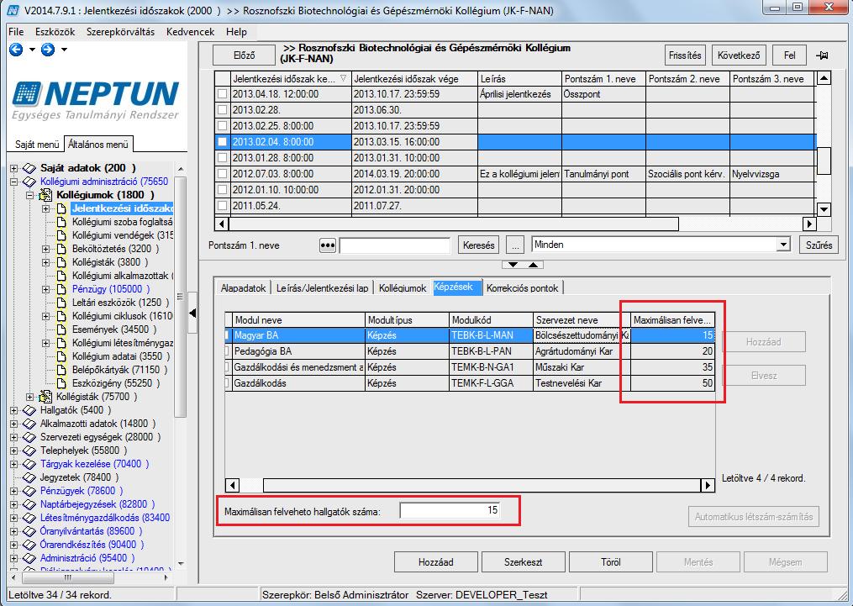Viewport: 853px width, 606px height.
Task: Tick checkbox for 2012.07.03. 8:00:00 row
Action: point(222,174)
